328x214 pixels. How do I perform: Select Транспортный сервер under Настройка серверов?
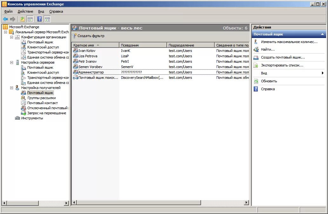[48, 78]
